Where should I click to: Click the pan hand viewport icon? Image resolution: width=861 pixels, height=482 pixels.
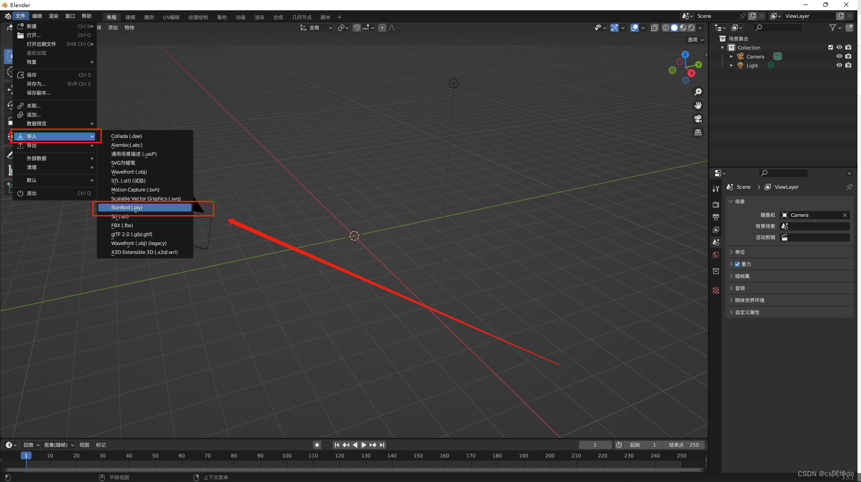point(698,105)
